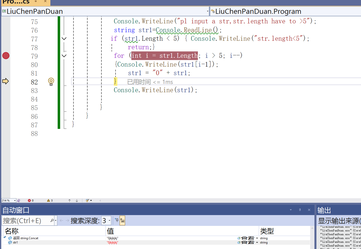This screenshot has width=361, height=249.
Task: Click the 输出 panel title
Action: click(324, 210)
